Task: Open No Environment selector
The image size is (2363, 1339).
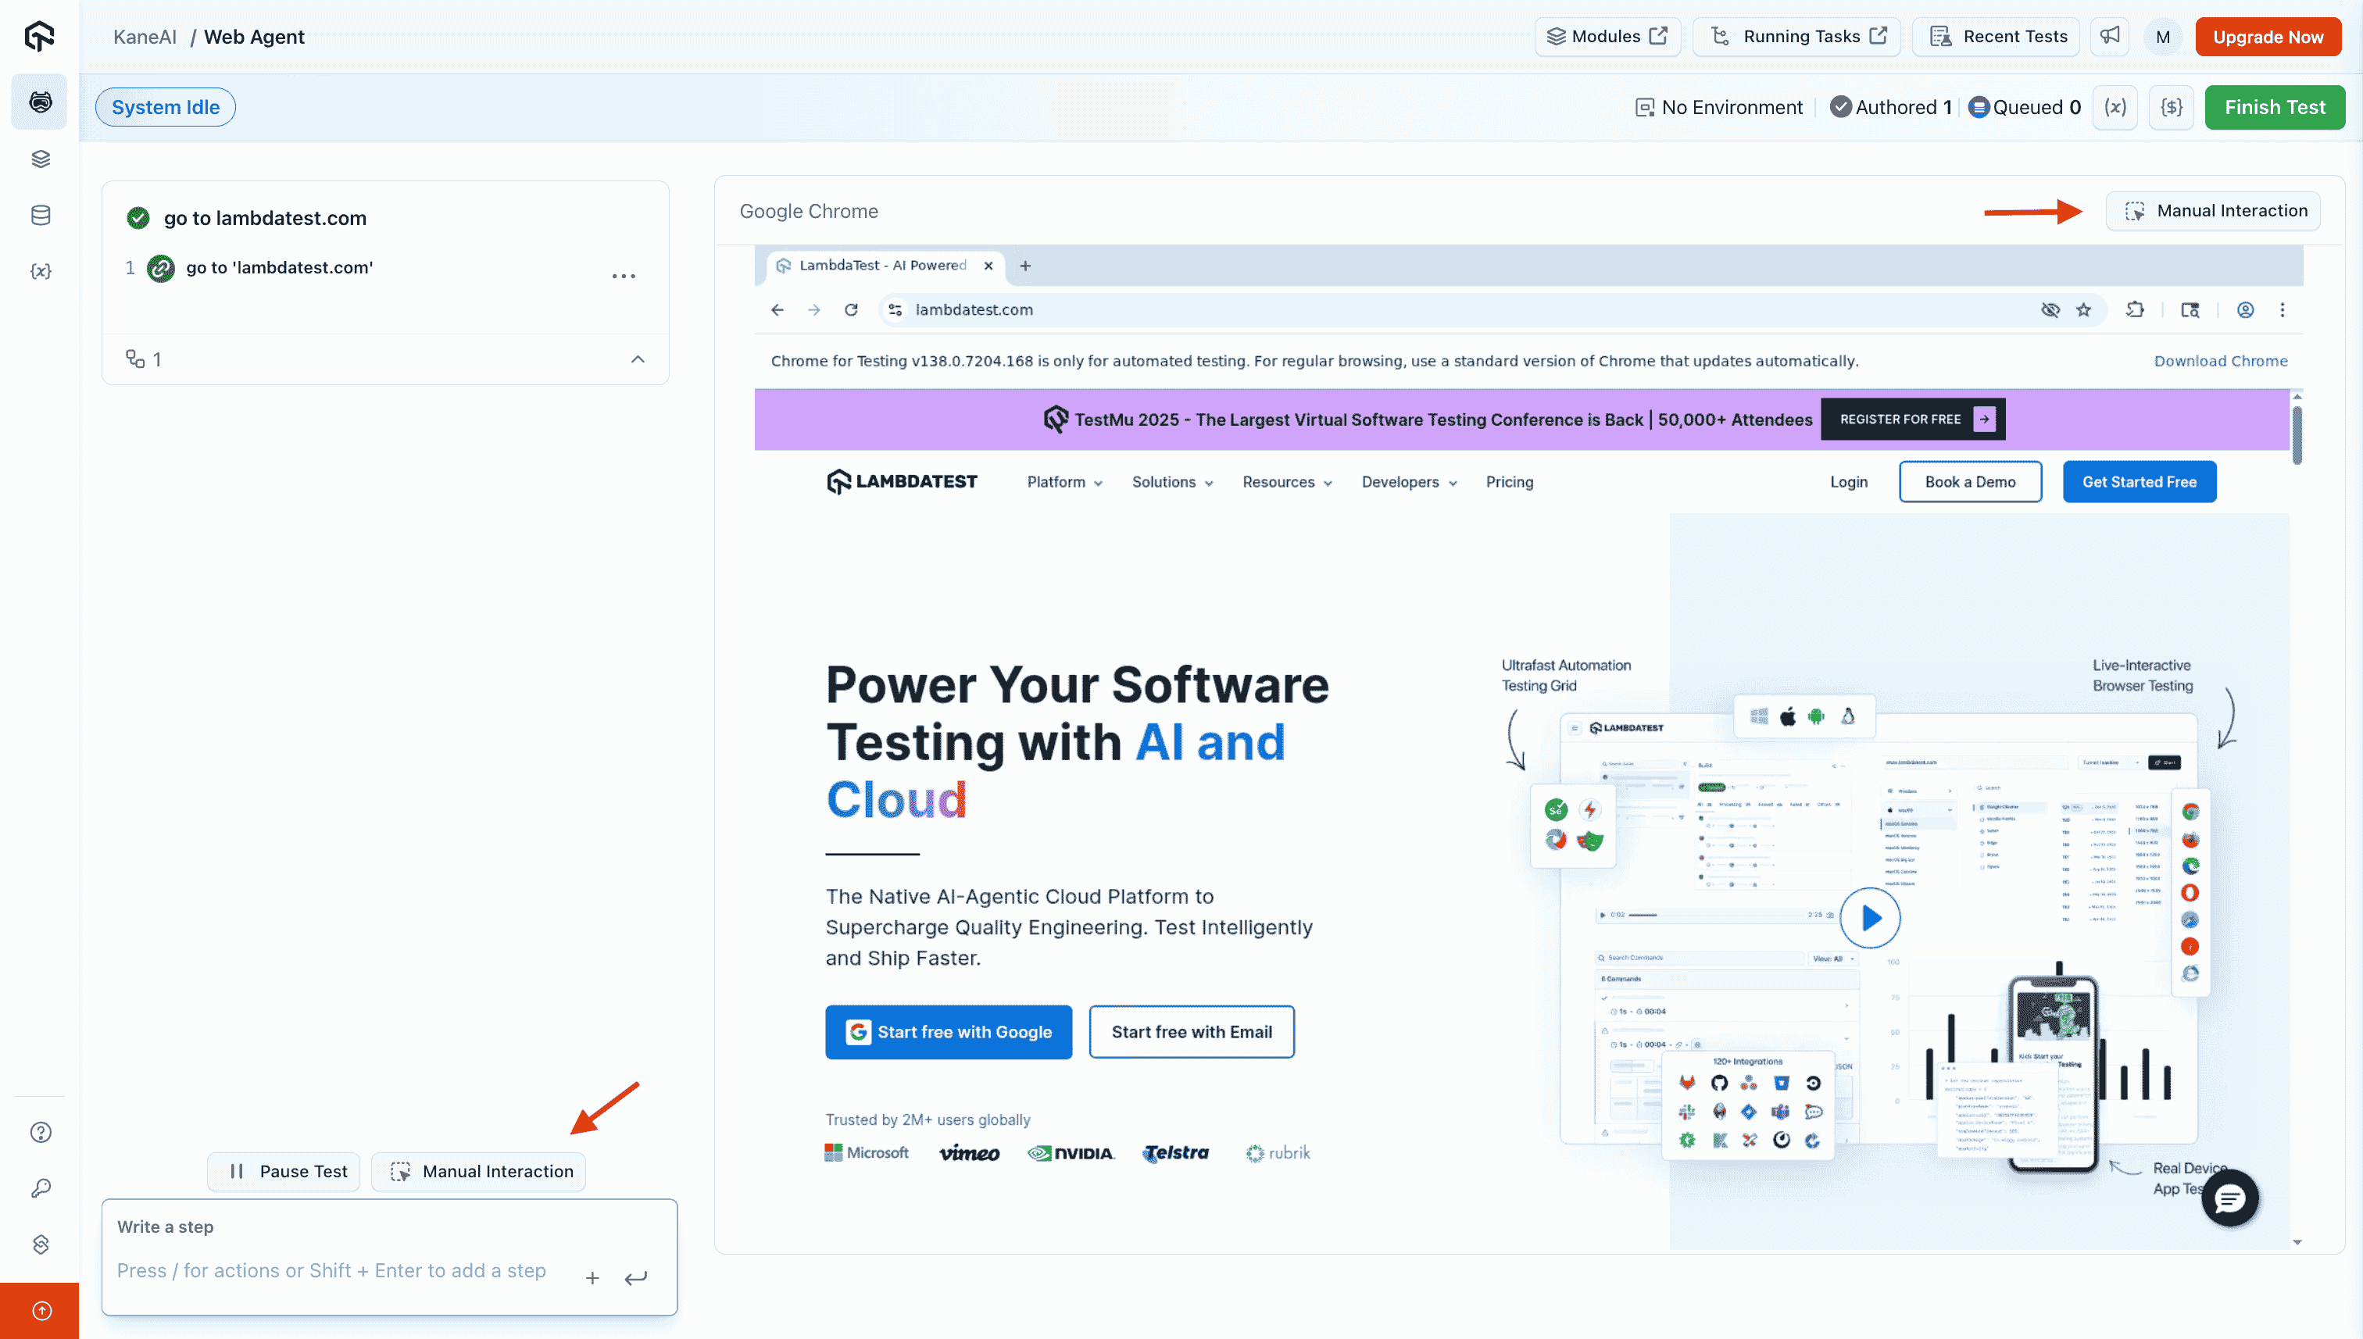Action: click(1718, 108)
